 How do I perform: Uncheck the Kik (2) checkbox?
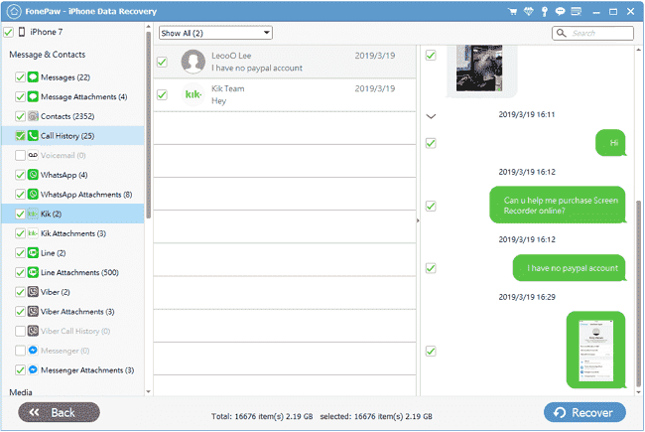(20, 214)
